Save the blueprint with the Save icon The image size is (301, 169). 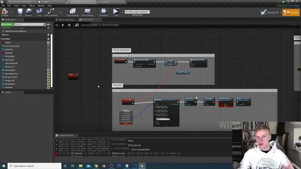20,12
